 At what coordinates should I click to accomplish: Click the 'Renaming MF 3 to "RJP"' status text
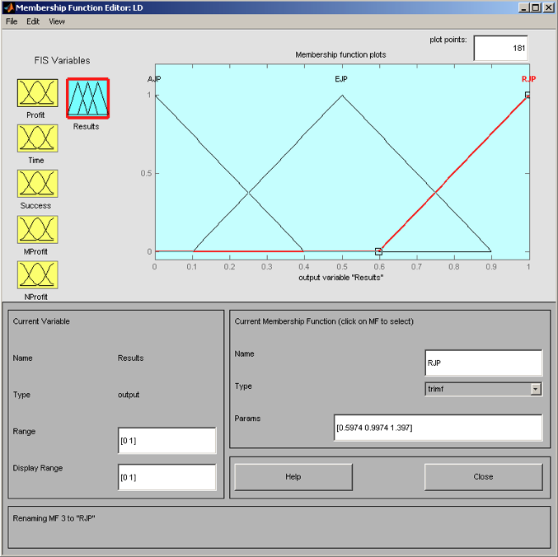(x=54, y=518)
